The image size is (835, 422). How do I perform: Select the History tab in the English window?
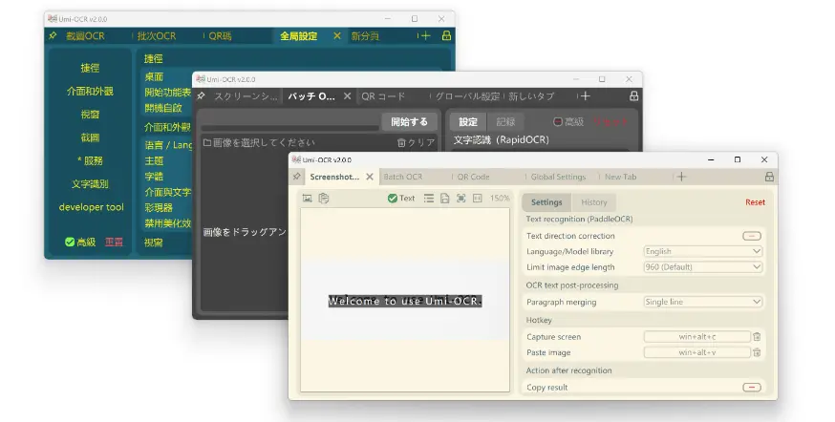click(x=593, y=202)
